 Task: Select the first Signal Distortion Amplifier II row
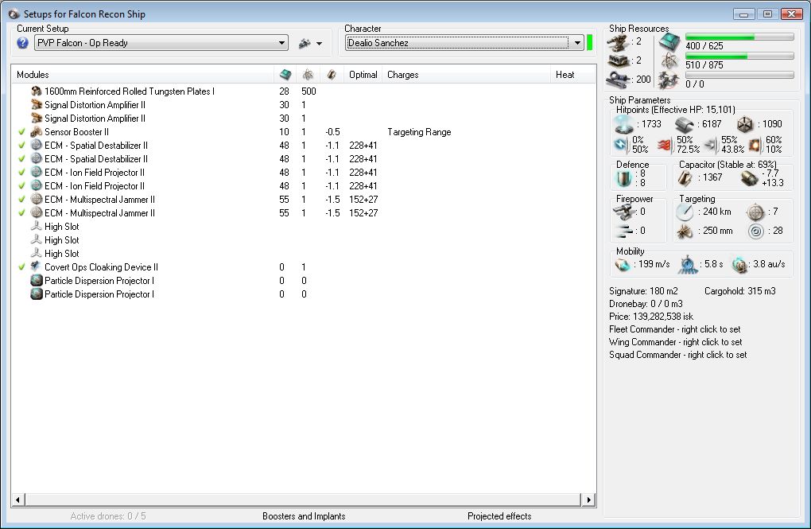(x=304, y=104)
